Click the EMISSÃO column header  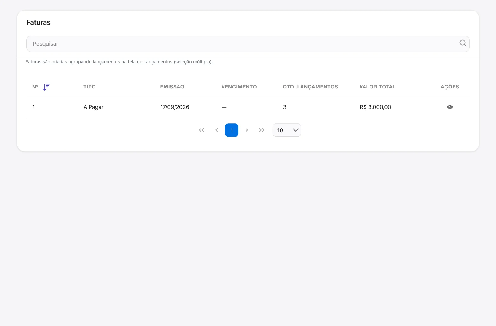(x=172, y=87)
